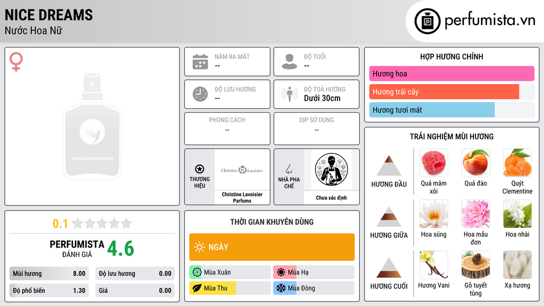Click the clock icon beside Độ lưu hương
Screen dimensions: 544x306
[200, 94]
